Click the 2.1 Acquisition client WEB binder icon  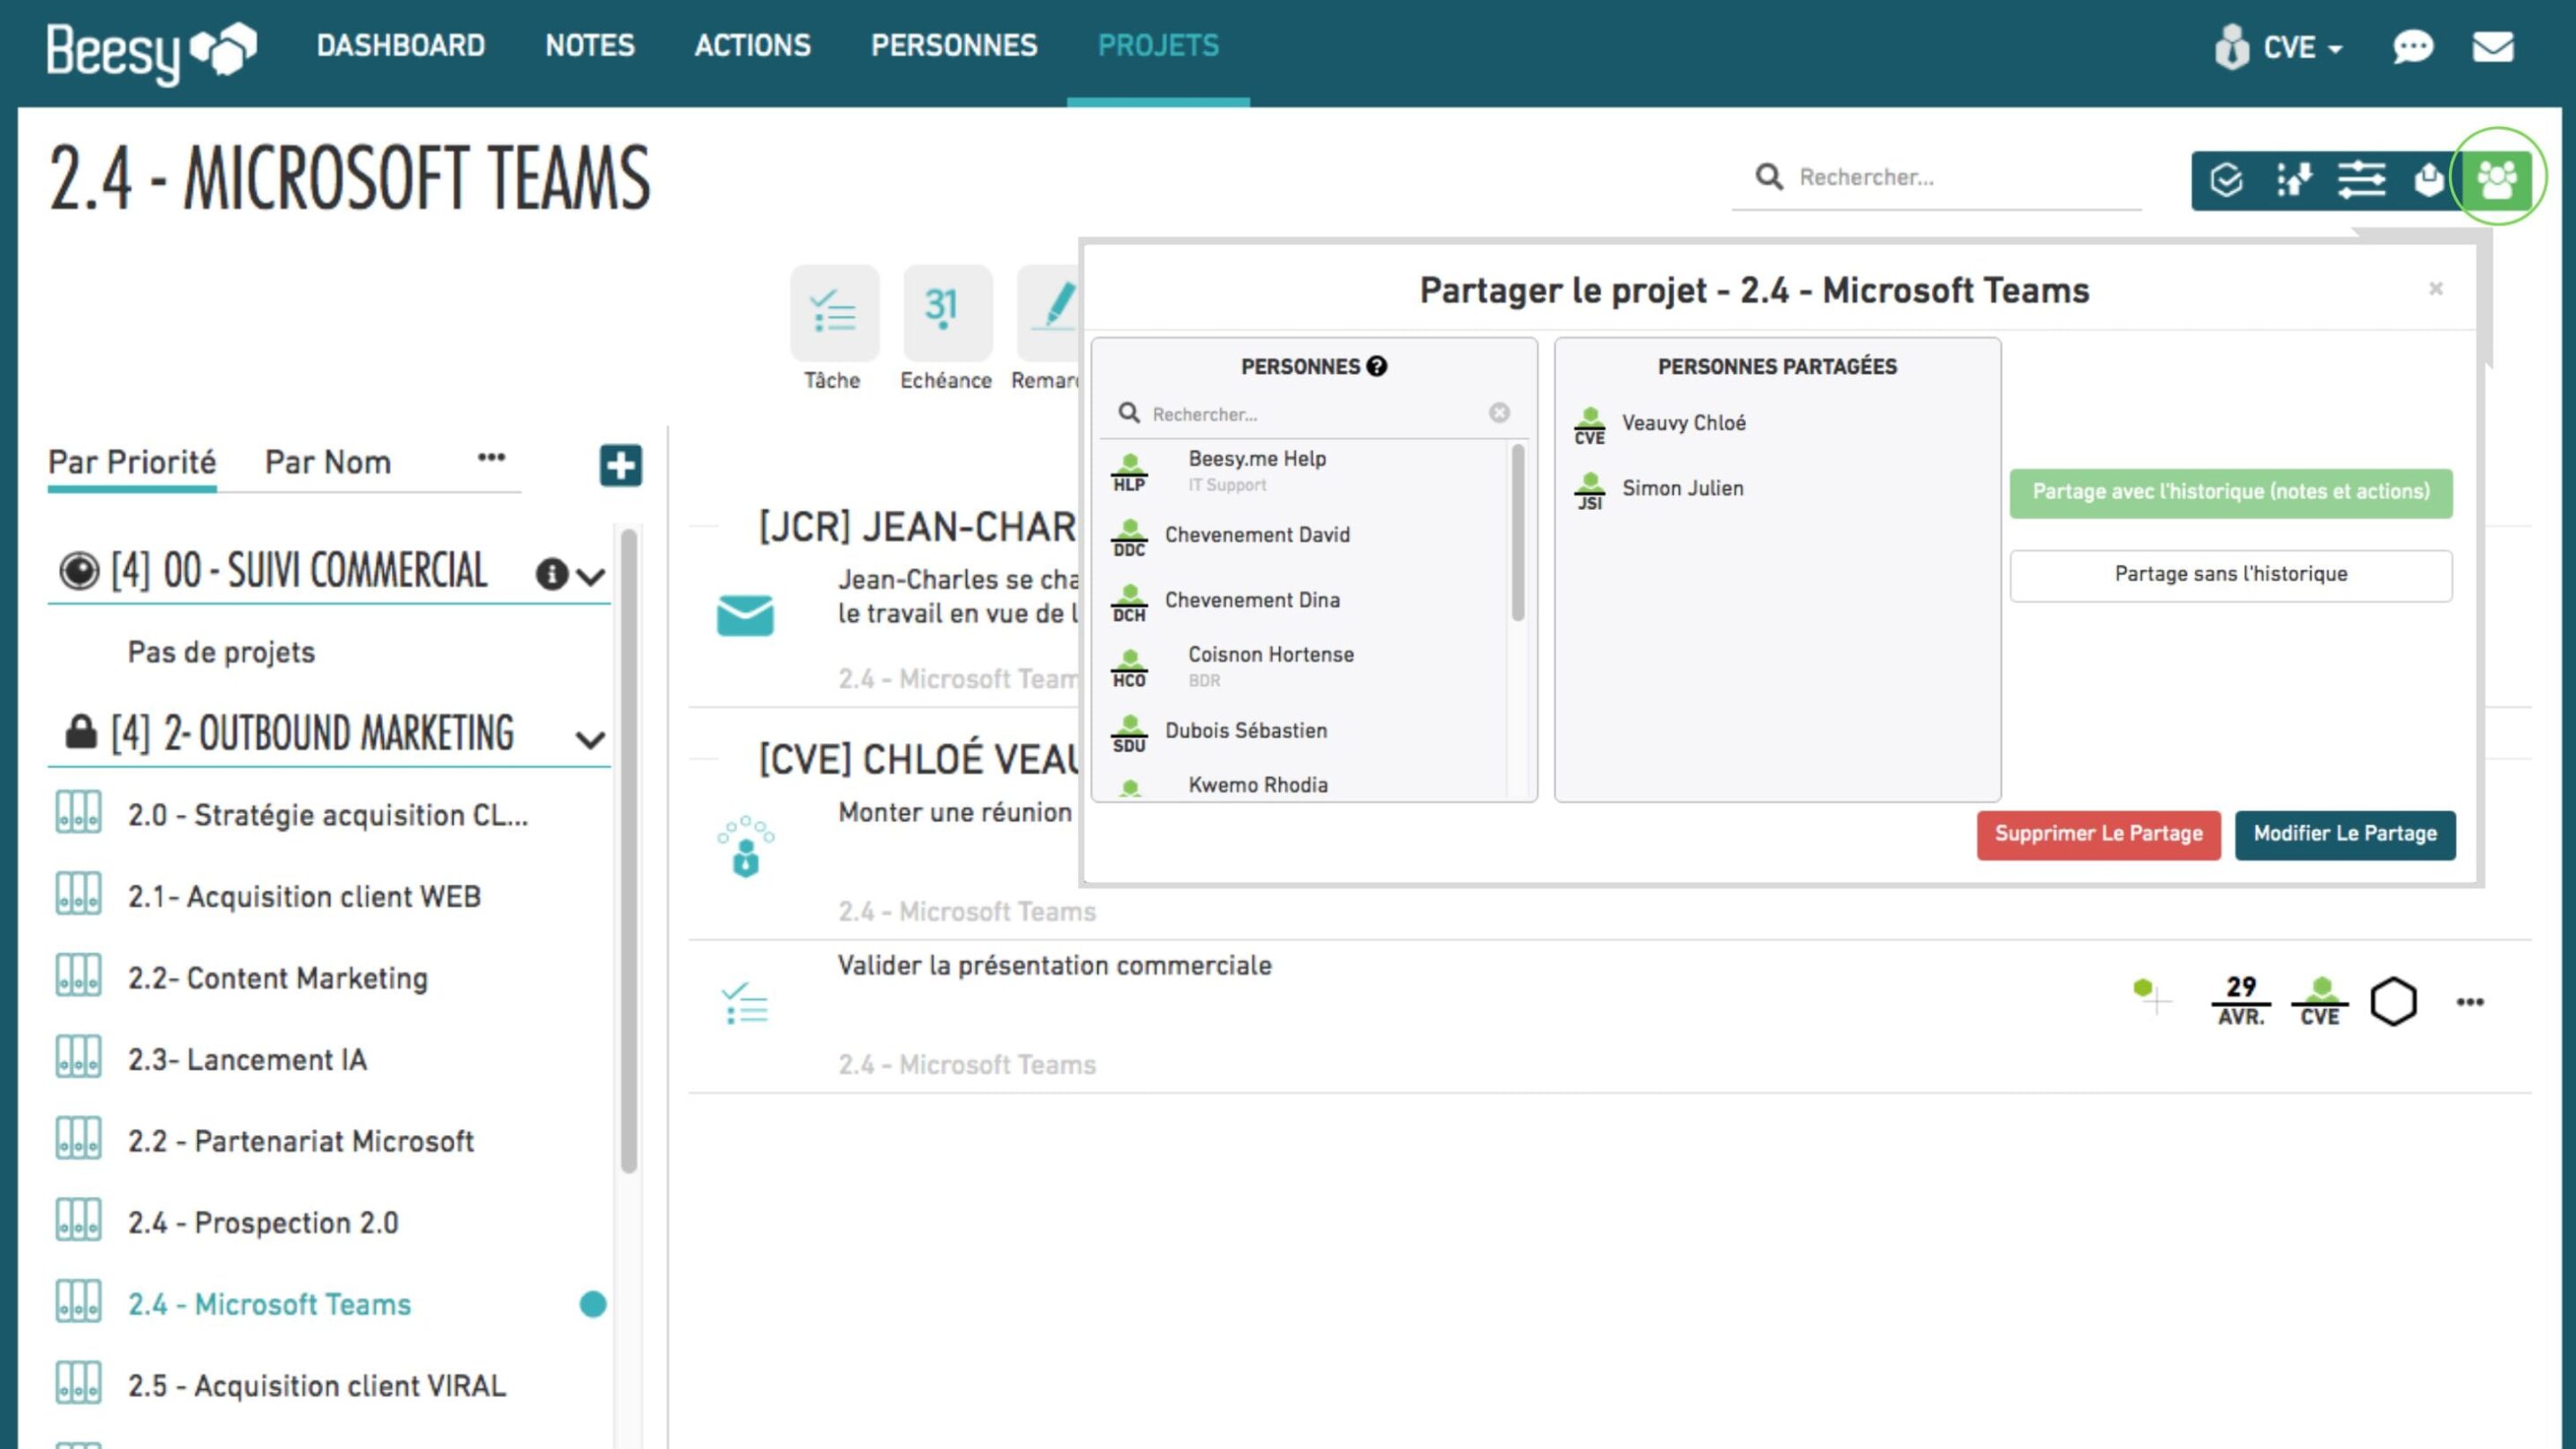[x=78, y=894]
